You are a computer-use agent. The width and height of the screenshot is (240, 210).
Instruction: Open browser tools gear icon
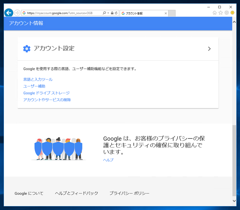pyautogui.click(x=226, y=13)
